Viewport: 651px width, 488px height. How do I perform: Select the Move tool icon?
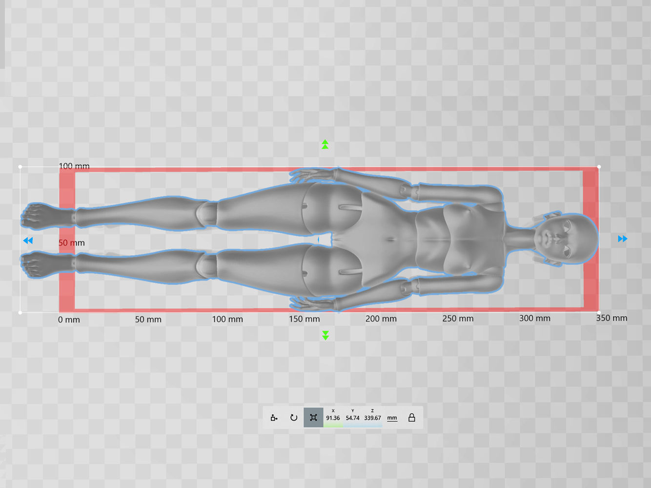click(274, 418)
